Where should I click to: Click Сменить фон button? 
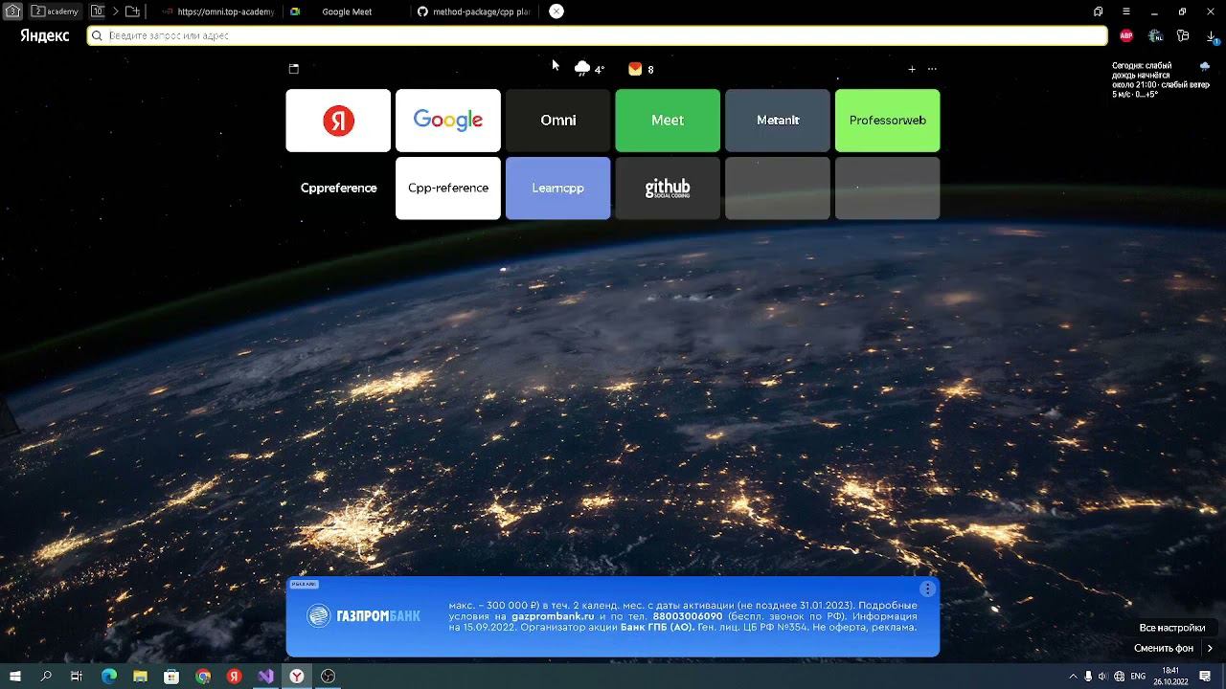pyautogui.click(x=1164, y=648)
